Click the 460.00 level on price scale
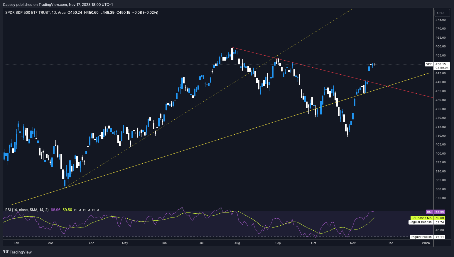The image size is (454, 257). (x=441, y=47)
